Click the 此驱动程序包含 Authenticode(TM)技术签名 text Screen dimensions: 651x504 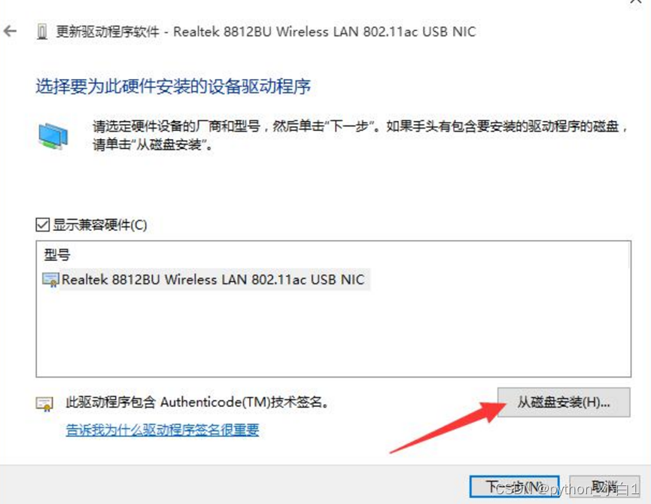(x=197, y=402)
